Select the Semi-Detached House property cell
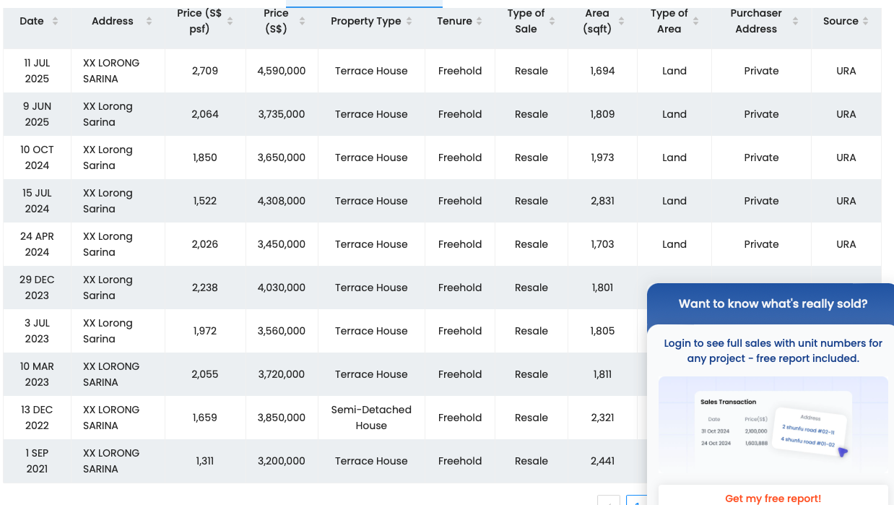894x505 pixels. [x=371, y=418]
